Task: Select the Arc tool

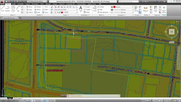Action: [18, 9]
